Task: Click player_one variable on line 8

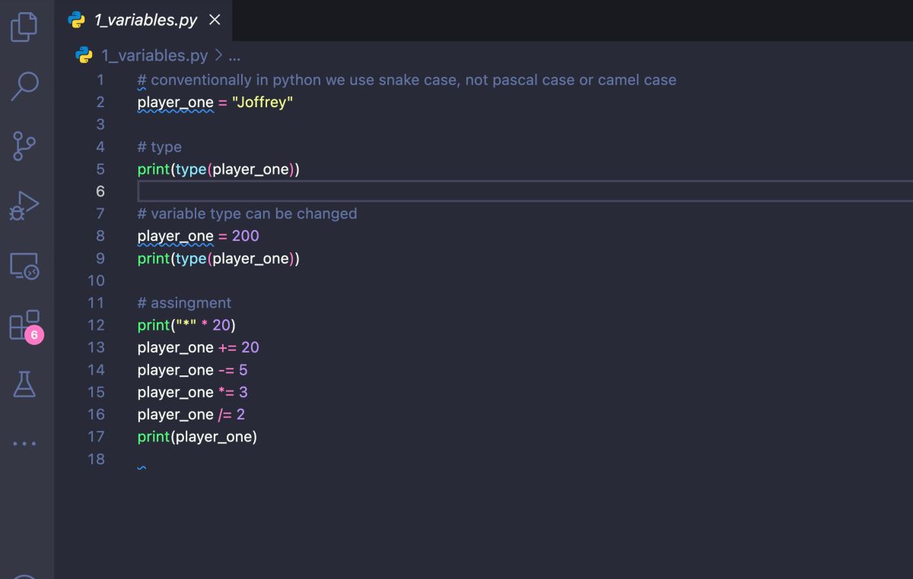Action: click(176, 236)
